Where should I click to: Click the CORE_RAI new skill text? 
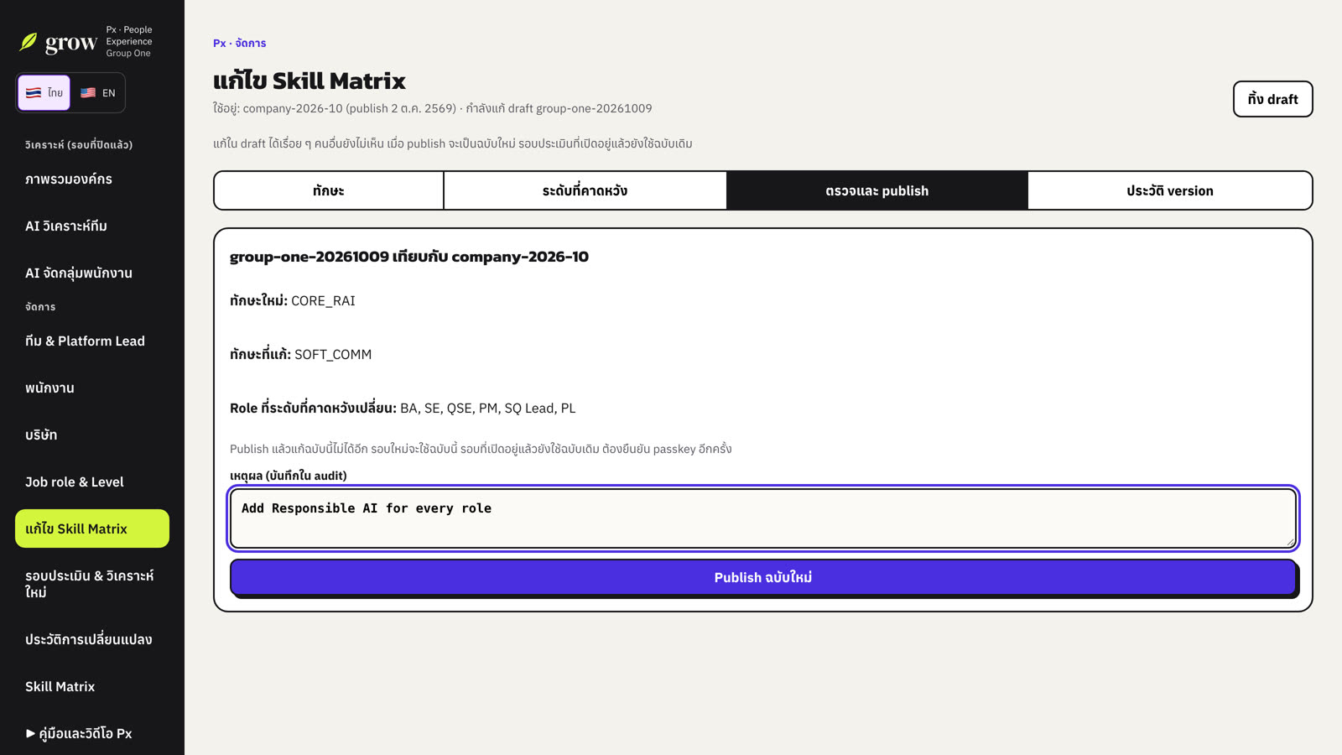(323, 300)
